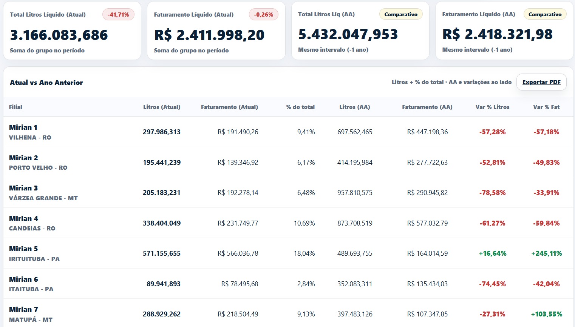The width and height of the screenshot is (575, 327).
Task: Select the Mirian 4 CANDEIAS - RO row
Action: (x=32, y=223)
